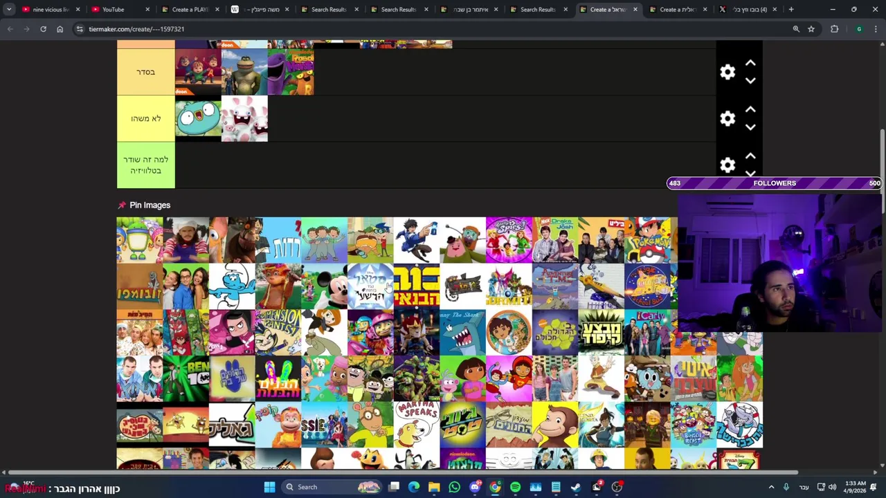Open the Windows Start menu

[x=269, y=487]
